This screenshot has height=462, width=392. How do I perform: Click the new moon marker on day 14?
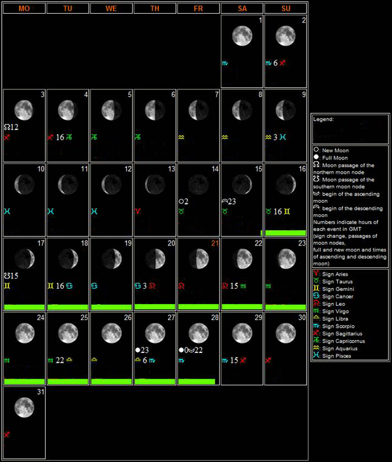[181, 201]
